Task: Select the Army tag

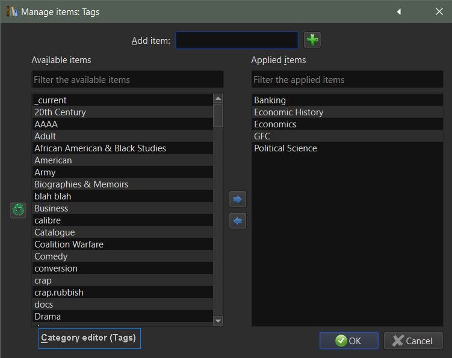Action: pos(123,172)
